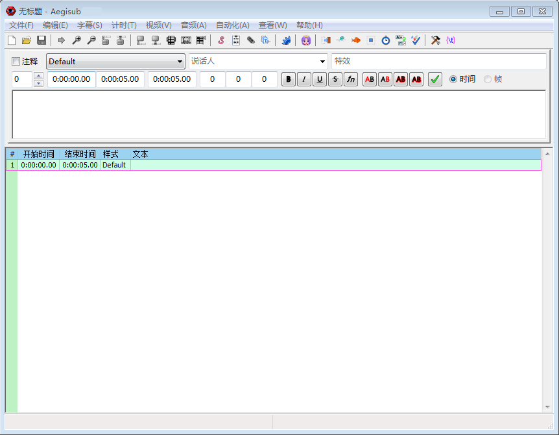Decrease layer number with down stepper
Screen dimensions: 559x435
pos(38,83)
